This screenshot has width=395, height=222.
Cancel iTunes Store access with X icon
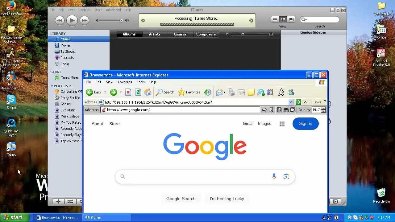[x=251, y=20]
